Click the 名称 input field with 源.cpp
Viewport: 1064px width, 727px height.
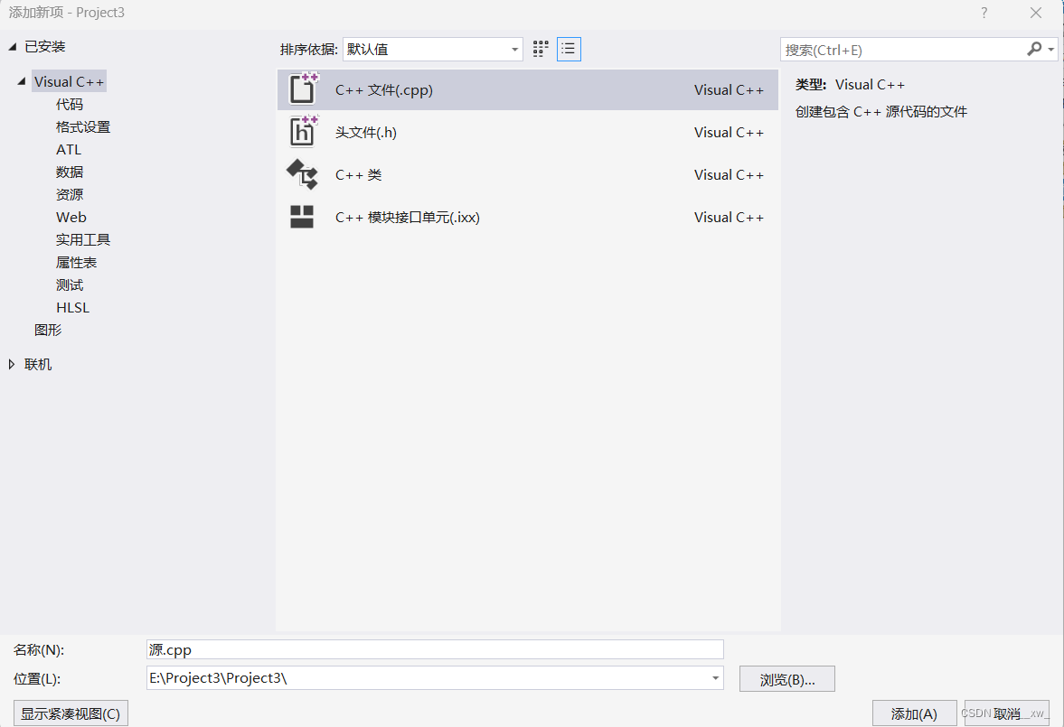435,649
